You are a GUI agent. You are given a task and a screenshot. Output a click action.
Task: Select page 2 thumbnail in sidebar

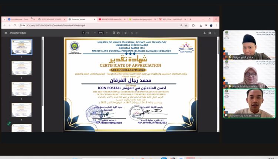click(x=21, y=68)
